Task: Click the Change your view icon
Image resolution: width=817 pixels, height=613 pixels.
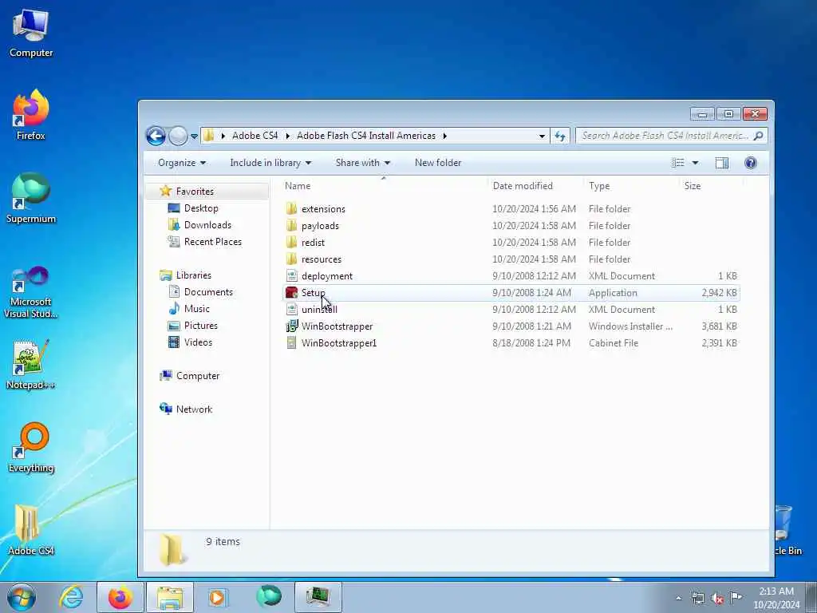Action: [x=678, y=163]
